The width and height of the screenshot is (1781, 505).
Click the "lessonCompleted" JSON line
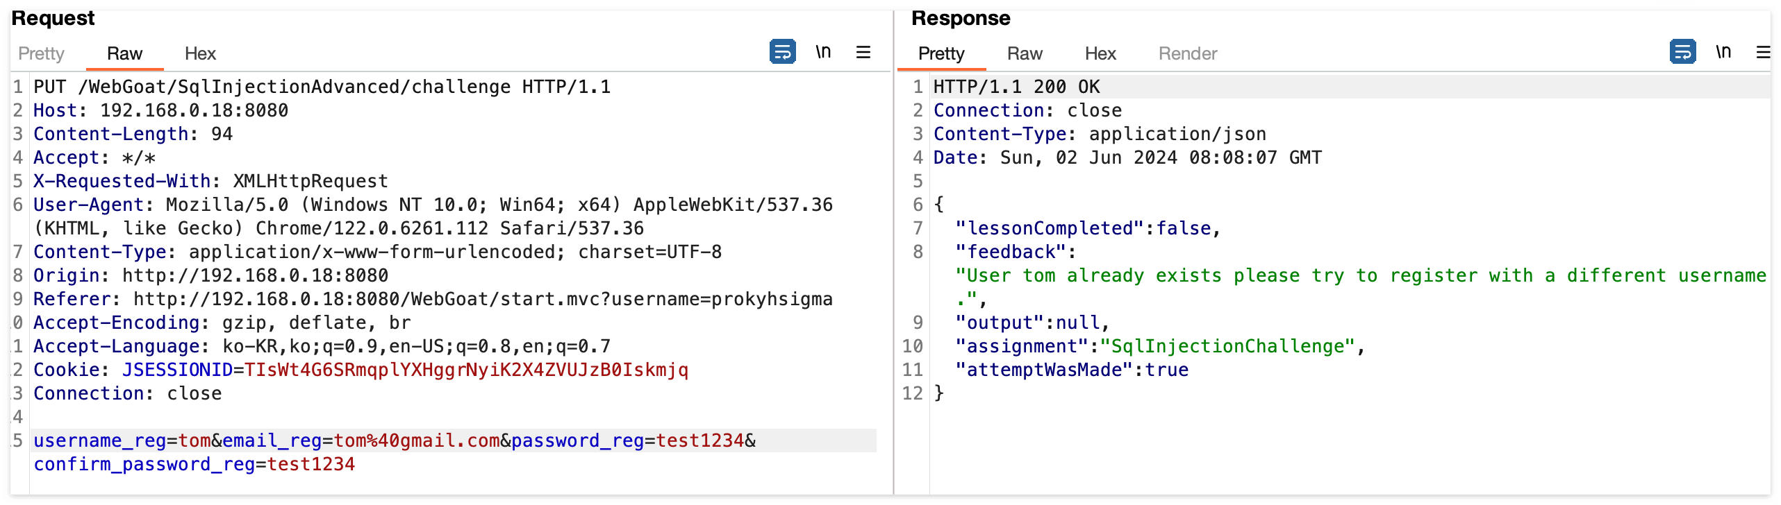[x=1088, y=228]
